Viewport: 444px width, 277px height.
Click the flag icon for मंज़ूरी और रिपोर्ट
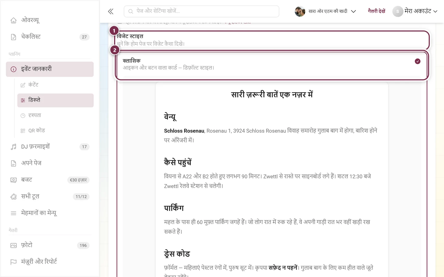(x=14, y=262)
